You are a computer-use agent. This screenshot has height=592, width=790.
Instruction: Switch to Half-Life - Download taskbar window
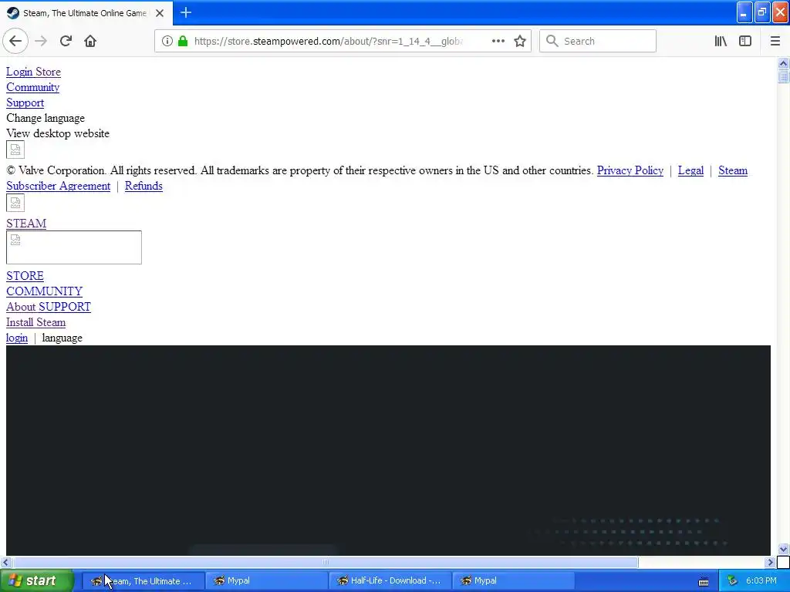point(390,581)
